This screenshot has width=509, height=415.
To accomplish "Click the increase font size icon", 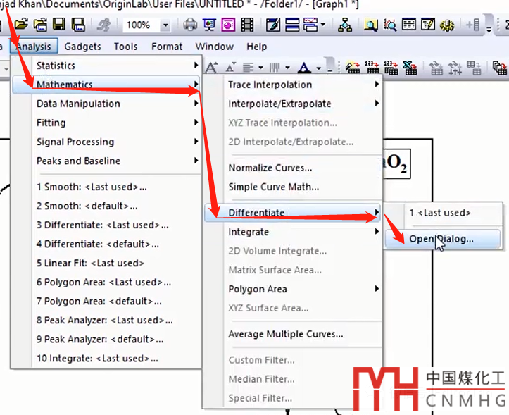I will point(210,68).
